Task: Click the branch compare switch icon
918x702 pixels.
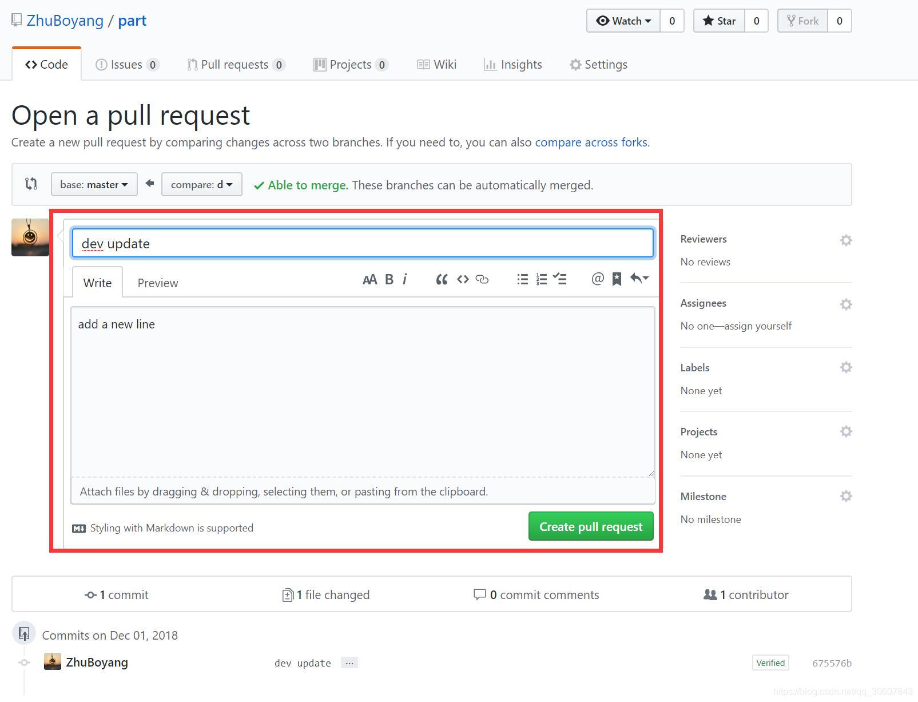Action: (x=31, y=184)
